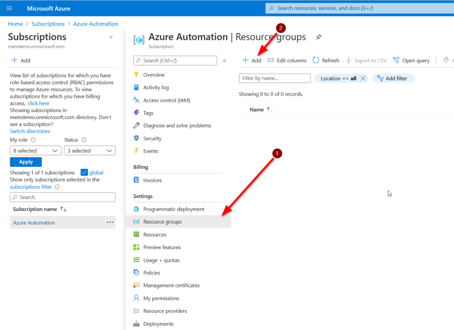
Task: Click the Security shield icon
Action: pos(137,138)
